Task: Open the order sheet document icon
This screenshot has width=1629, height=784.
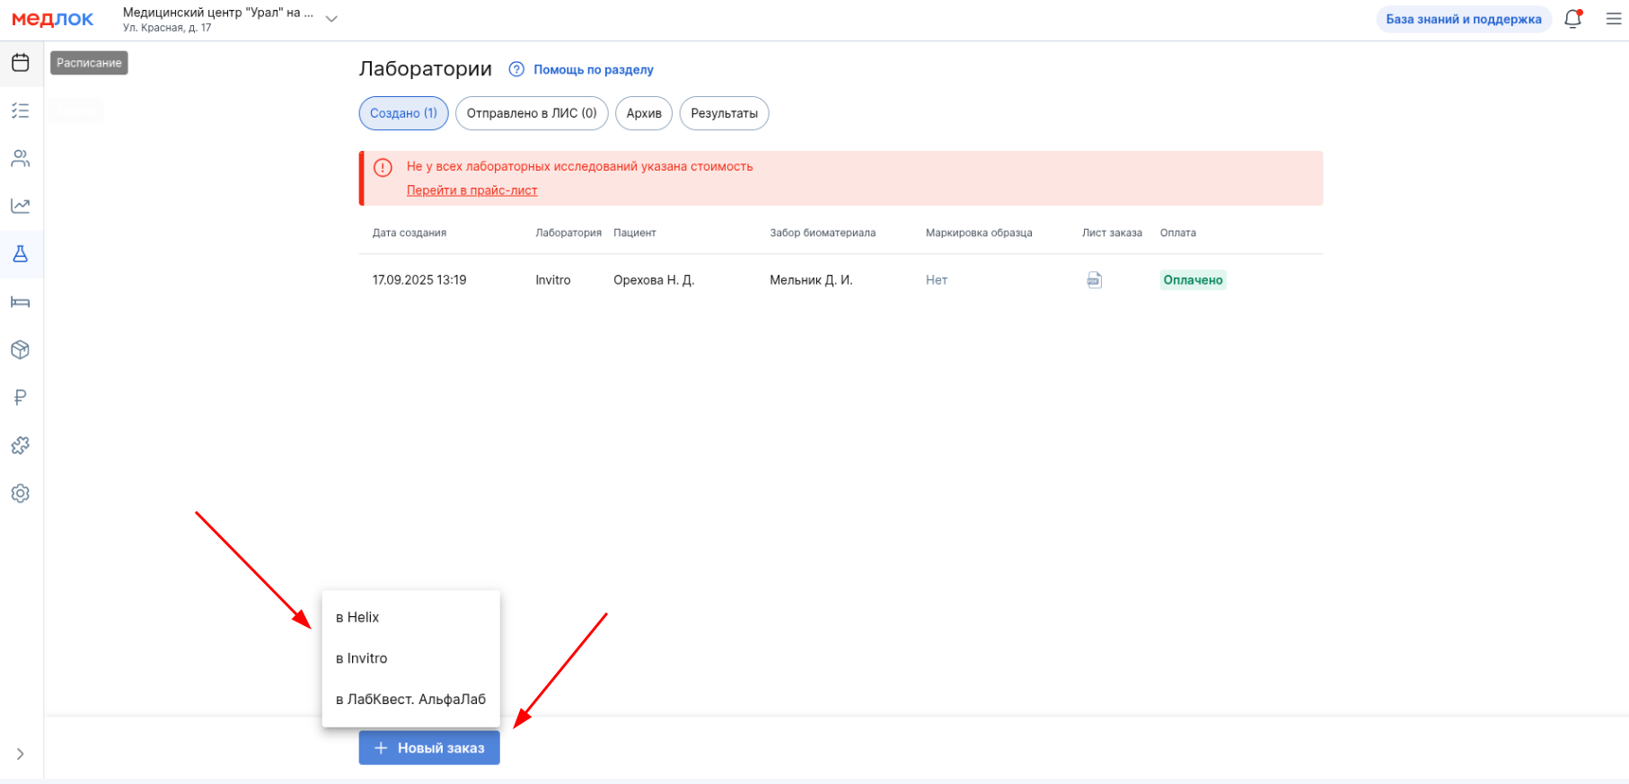Action: point(1094,280)
